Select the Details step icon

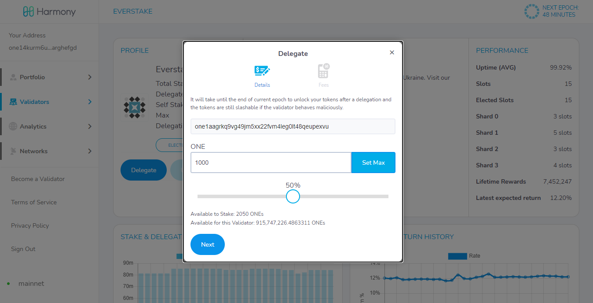(x=262, y=70)
